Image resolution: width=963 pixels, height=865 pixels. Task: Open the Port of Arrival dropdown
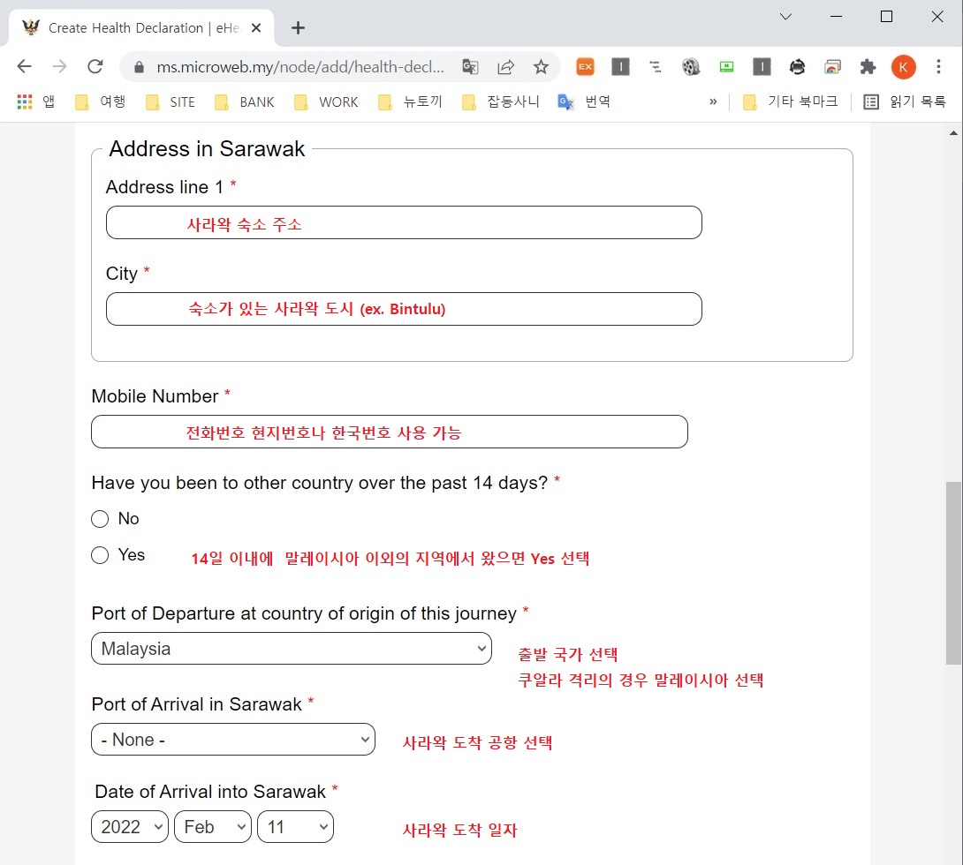(x=232, y=740)
